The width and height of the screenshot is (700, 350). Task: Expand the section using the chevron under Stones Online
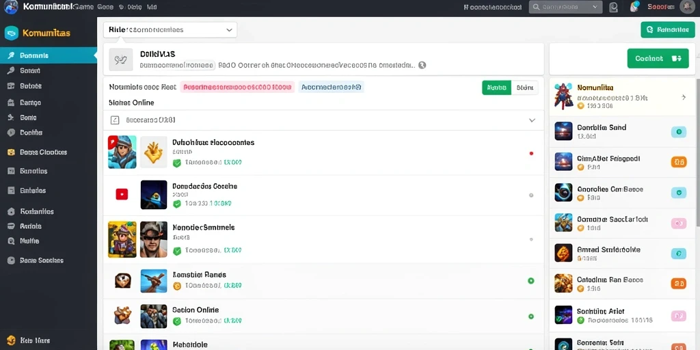(532, 120)
